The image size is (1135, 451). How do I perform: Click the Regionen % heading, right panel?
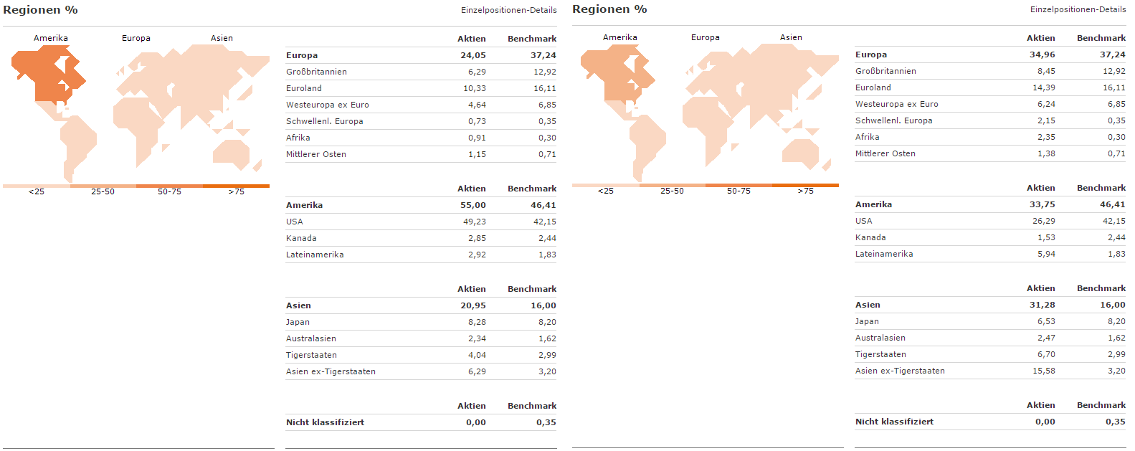(609, 9)
